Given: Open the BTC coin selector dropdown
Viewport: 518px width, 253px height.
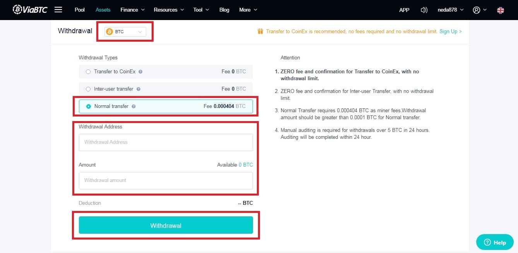Looking at the screenshot, I should point(125,32).
